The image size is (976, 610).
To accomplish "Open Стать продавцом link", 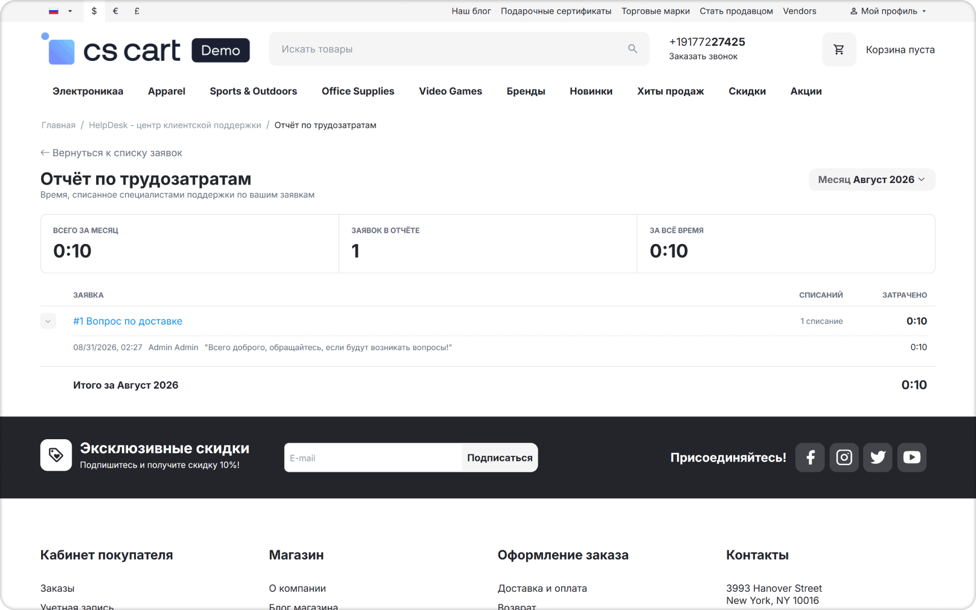I will point(736,11).
